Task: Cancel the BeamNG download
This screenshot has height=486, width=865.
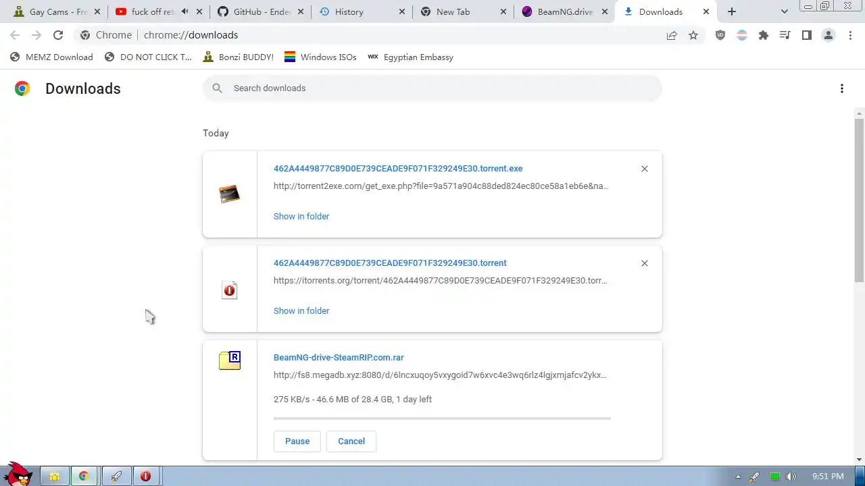Action: point(351,441)
